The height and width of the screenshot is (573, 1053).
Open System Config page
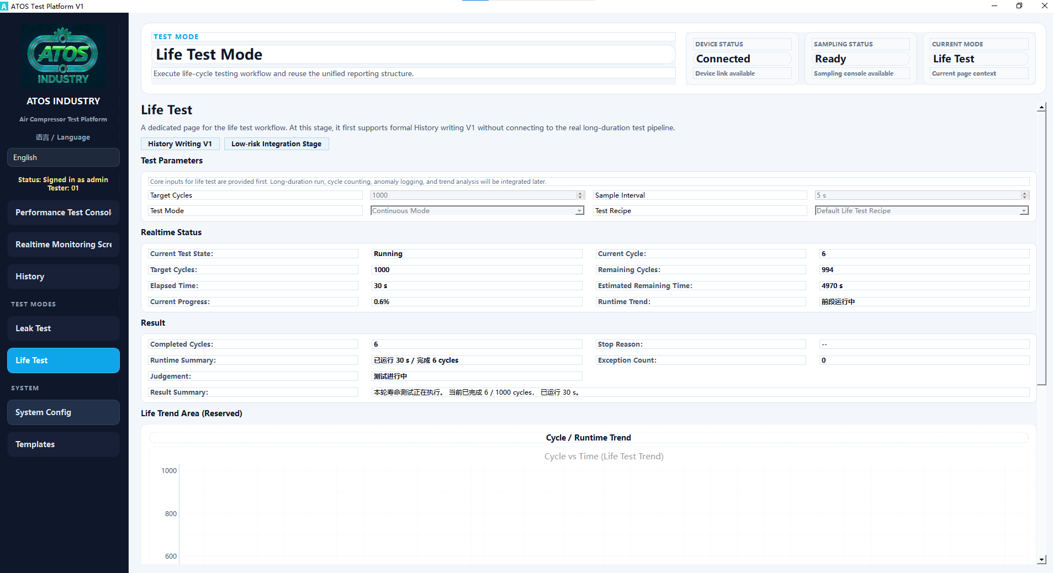pos(64,412)
